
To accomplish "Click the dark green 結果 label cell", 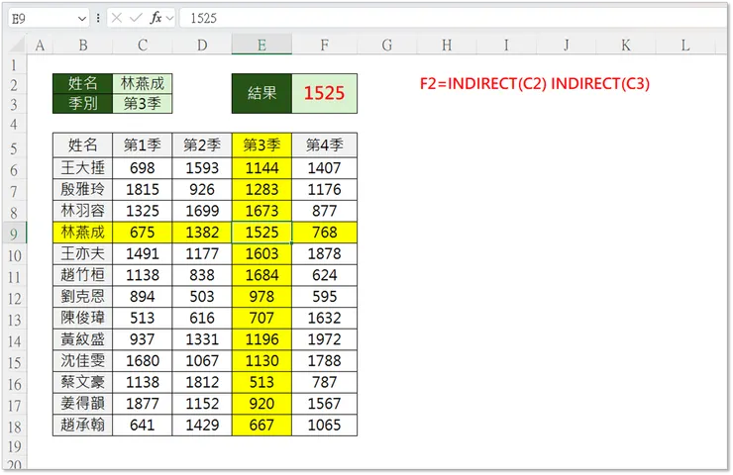I will coord(262,93).
